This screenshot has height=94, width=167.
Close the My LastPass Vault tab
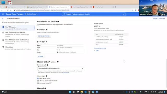pyautogui.click(x=112, y=7)
